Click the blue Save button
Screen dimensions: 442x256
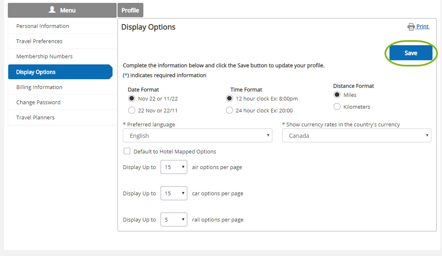pyautogui.click(x=411, y=53)
